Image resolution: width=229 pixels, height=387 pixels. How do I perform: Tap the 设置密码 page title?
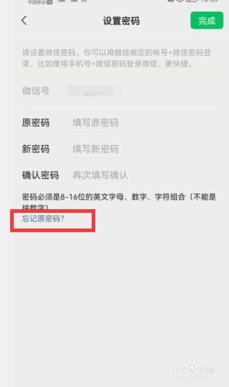point(121,21)
